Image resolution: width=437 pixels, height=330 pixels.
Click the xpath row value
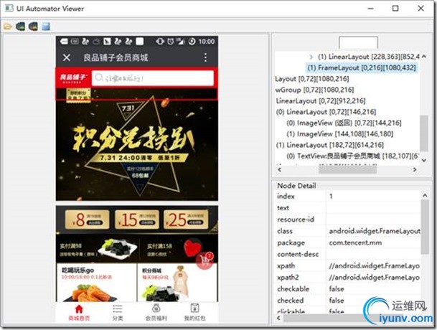(373, 266)
